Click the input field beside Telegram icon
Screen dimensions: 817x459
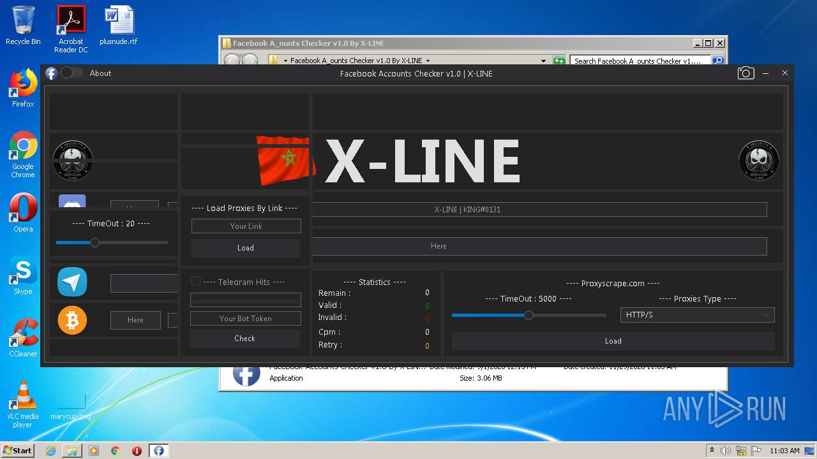point(144,283)
